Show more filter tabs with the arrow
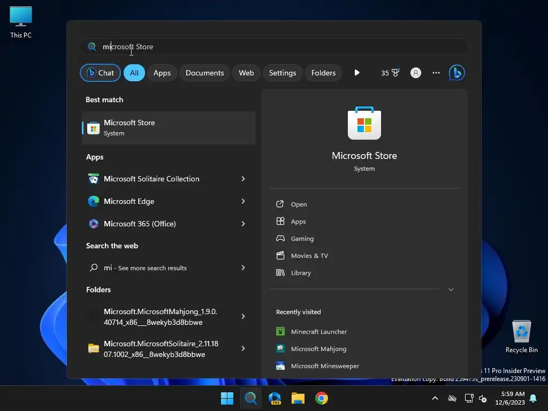548x411 pixels. (x=356, y=73)
